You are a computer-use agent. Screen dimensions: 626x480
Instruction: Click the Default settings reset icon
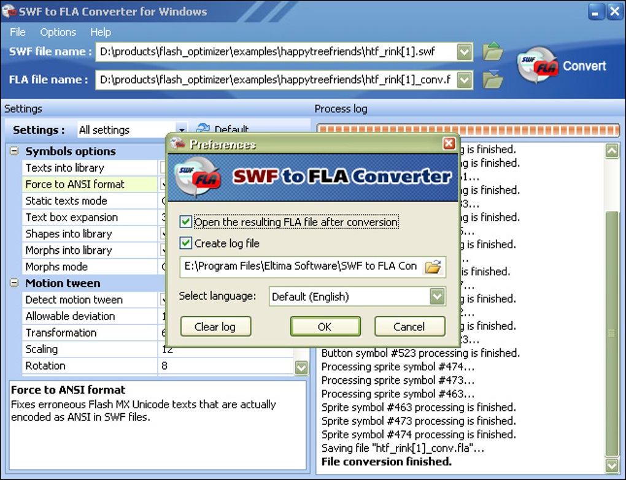pos(203,129)
